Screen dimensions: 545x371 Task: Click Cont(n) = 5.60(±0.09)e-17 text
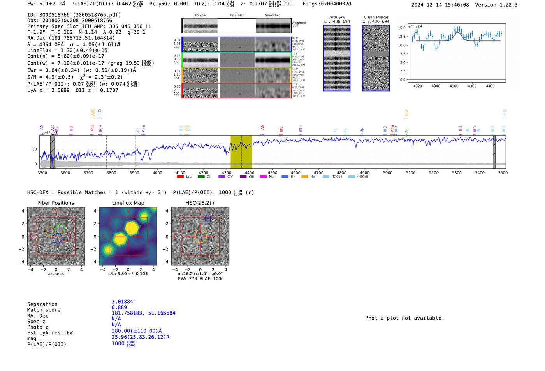pyautogui.click(x=66, y=56)
